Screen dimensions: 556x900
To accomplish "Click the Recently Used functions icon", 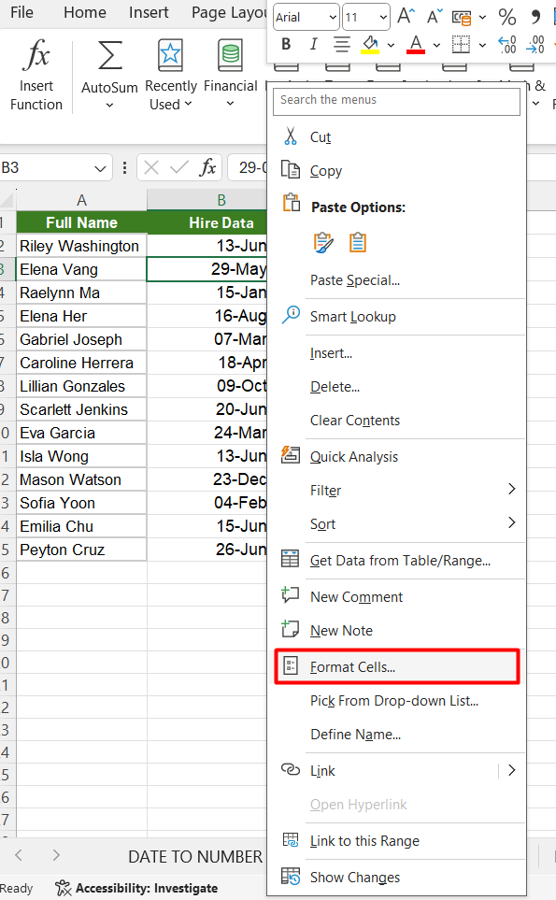I will (170, 56).
